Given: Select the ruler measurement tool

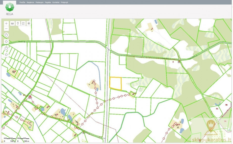Looking at the screenshot, I should (12, 23).
